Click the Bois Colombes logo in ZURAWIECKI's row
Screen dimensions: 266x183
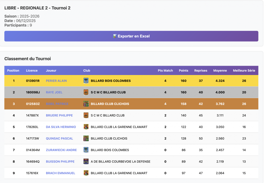coord(86,150)
